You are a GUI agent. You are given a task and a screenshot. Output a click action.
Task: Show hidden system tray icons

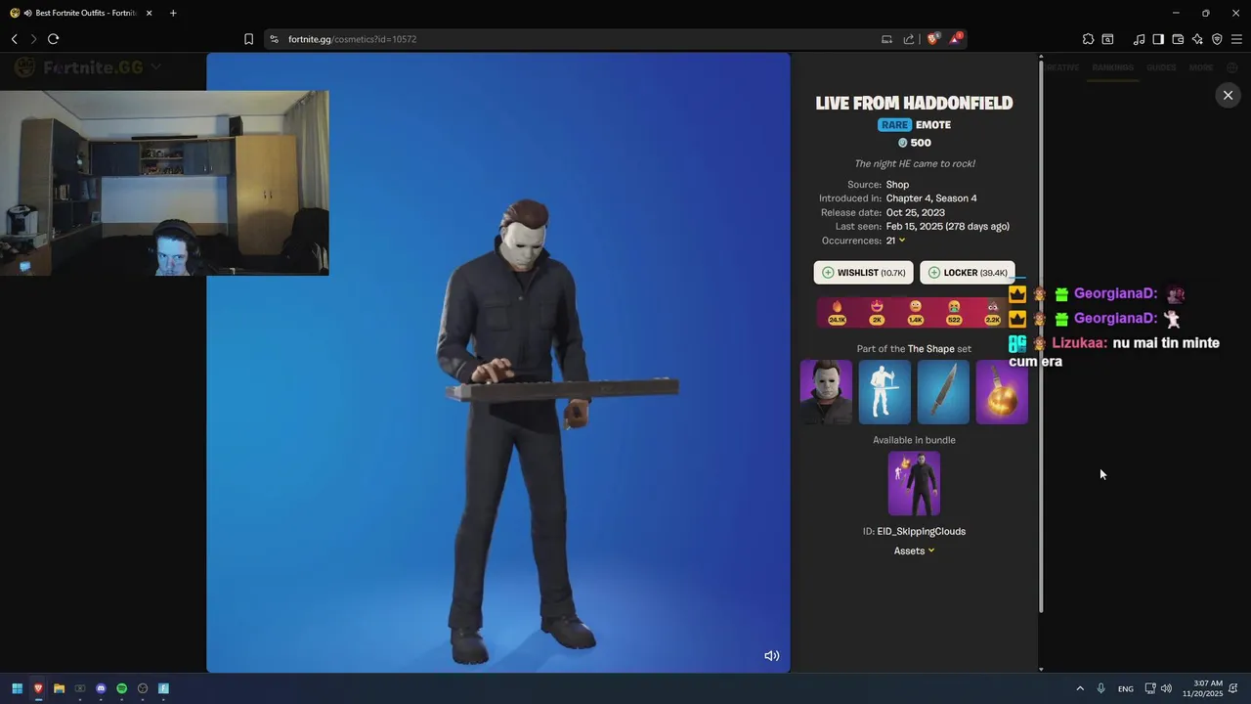1080,688
